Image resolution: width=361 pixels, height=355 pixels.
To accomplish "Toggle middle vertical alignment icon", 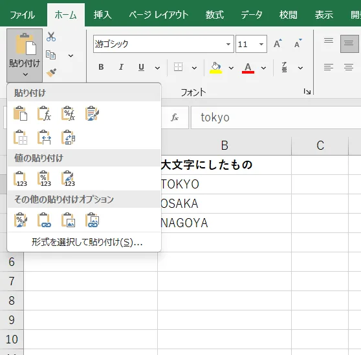I will (349, 44).
